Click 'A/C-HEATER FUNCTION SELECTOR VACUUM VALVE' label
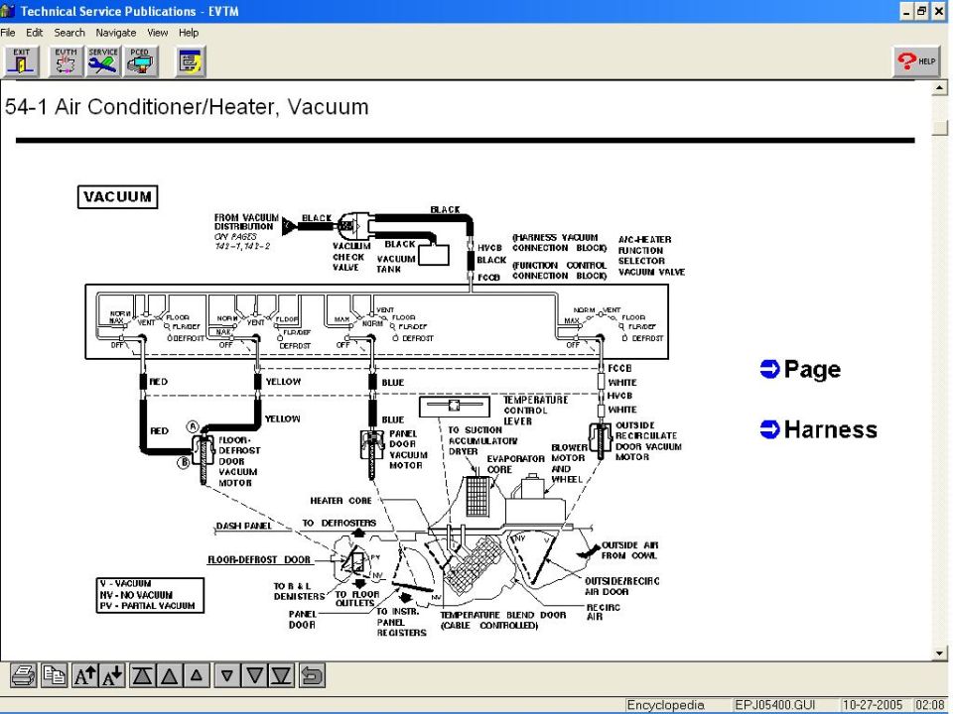The height and width of the screenshot is (714, 953). click(651, 256)
